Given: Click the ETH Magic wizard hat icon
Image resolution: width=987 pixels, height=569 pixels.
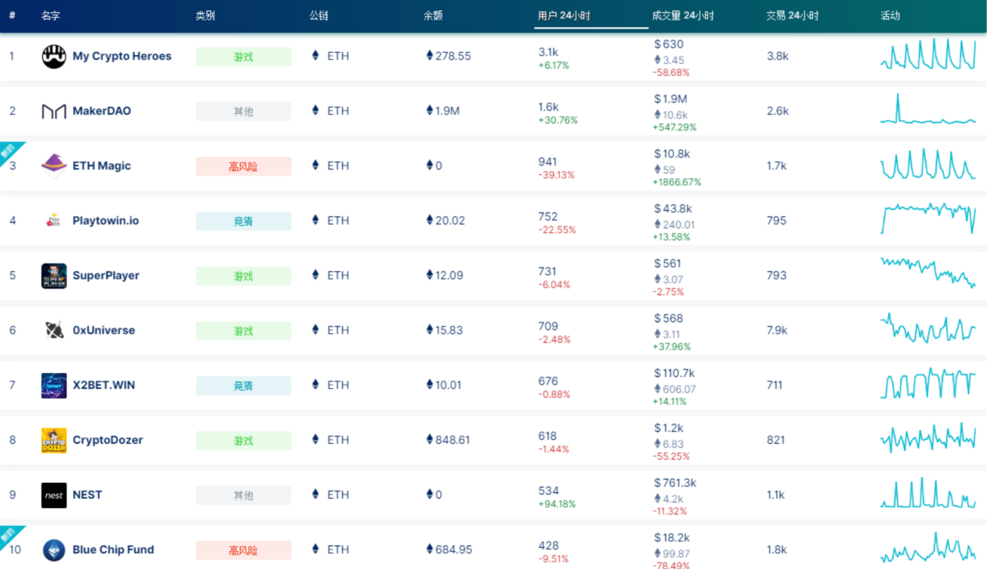Looking at the screenshot, I should [54, 166].
